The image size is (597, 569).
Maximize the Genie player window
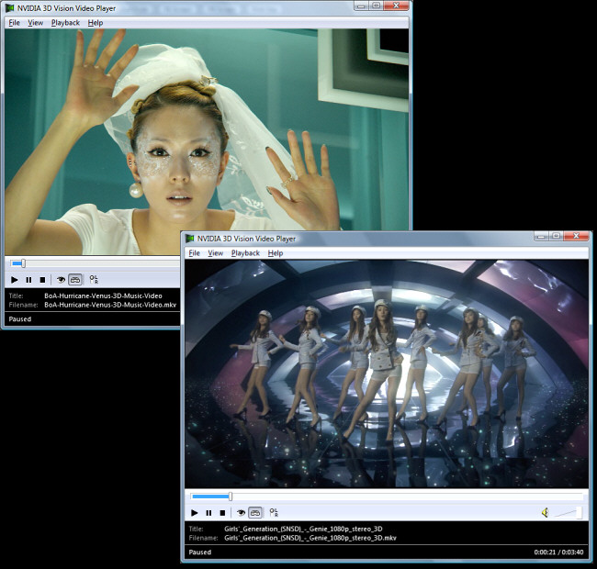556,236
